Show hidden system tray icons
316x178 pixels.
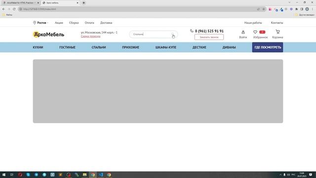[280, 175]
